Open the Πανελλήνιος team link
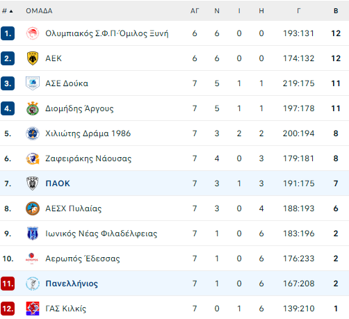The image size is (349, 319). click(x=72, y=284)
